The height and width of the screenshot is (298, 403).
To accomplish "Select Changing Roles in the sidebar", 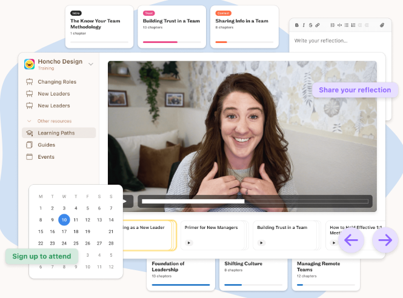I will point(57,82).
